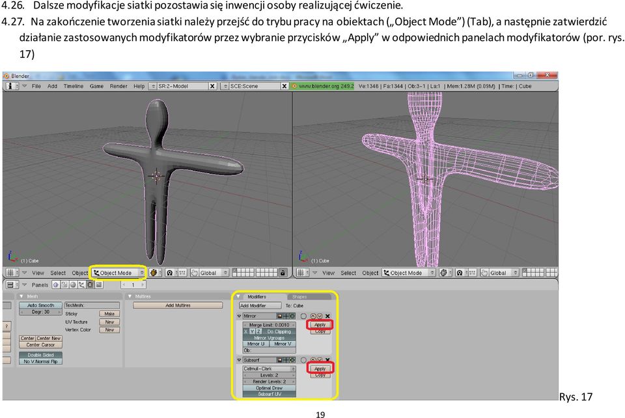Toggle Subsurf modifier render enable icon
The height and width of the screenshot is (418, 625).
coord(279,360)
